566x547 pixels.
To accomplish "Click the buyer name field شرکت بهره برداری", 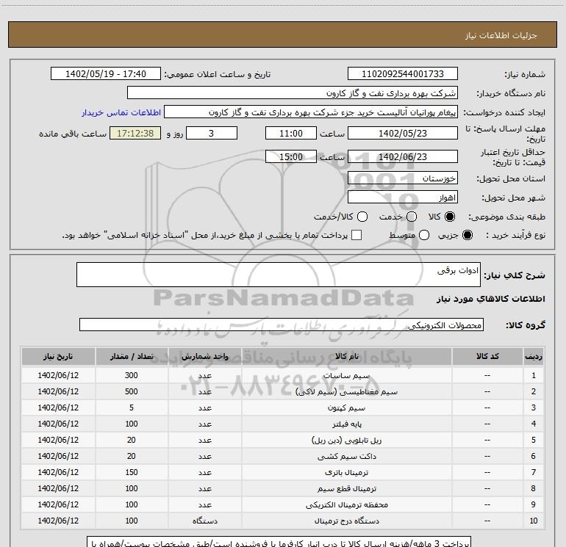I will point(293,93).
